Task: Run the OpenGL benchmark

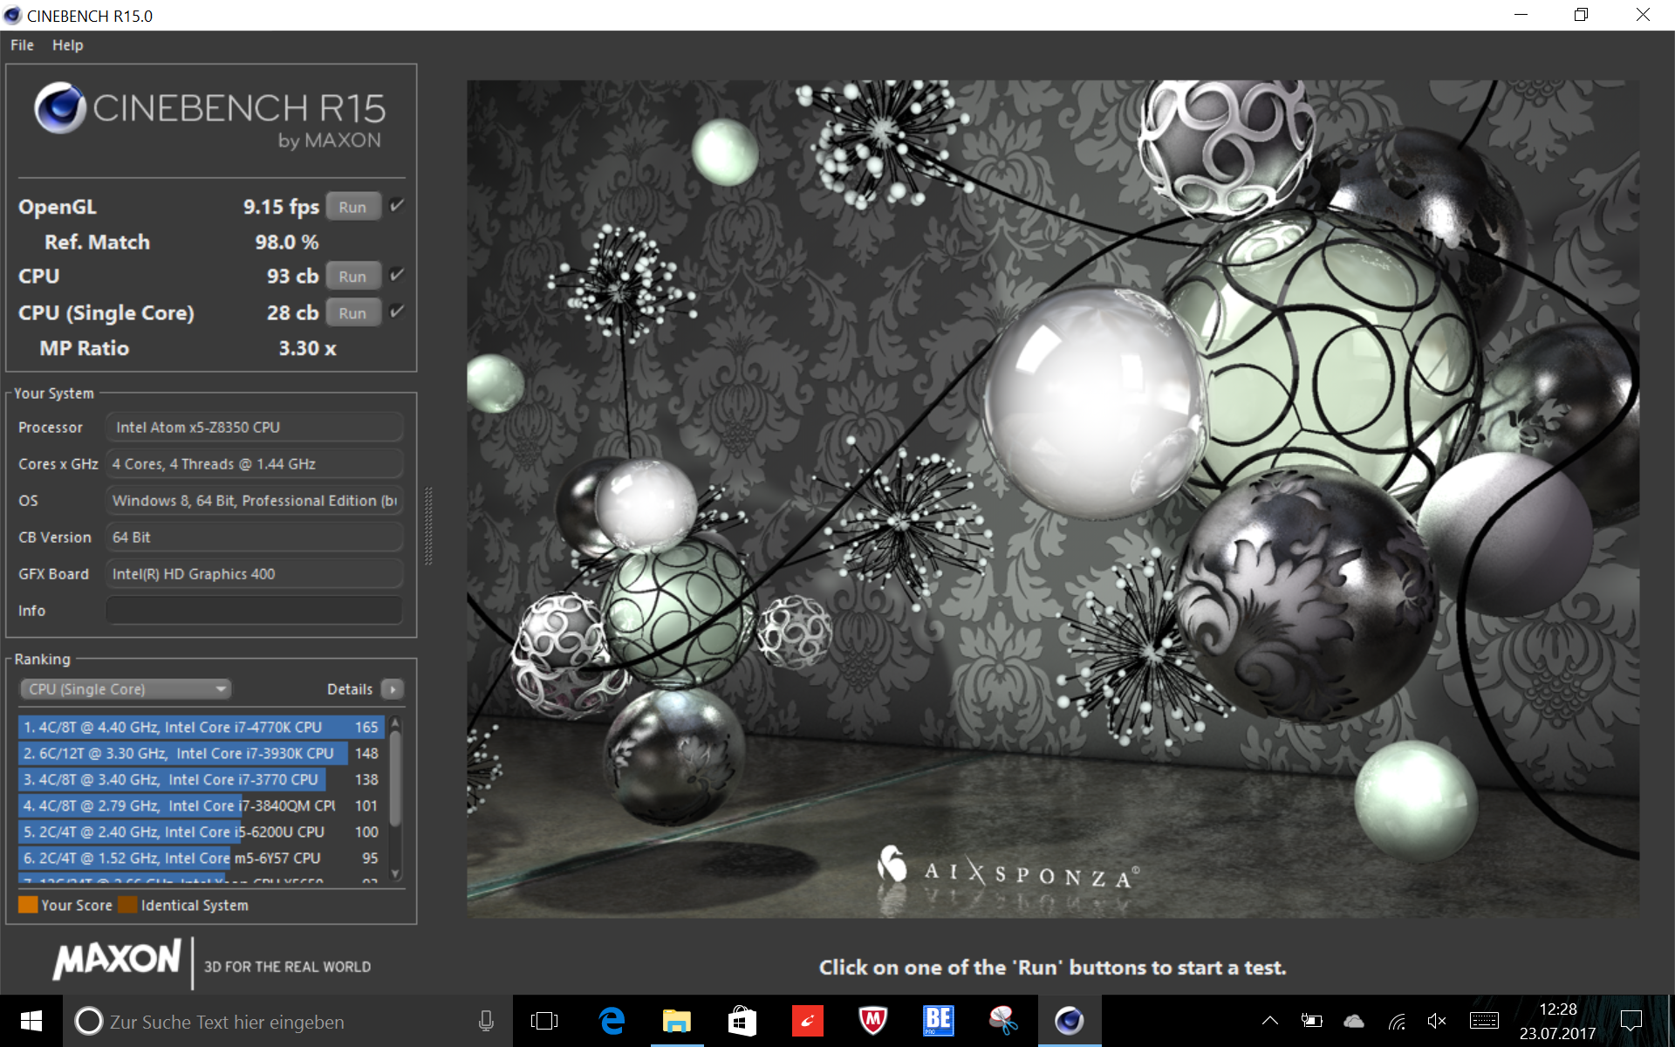Action: [352, 207]
